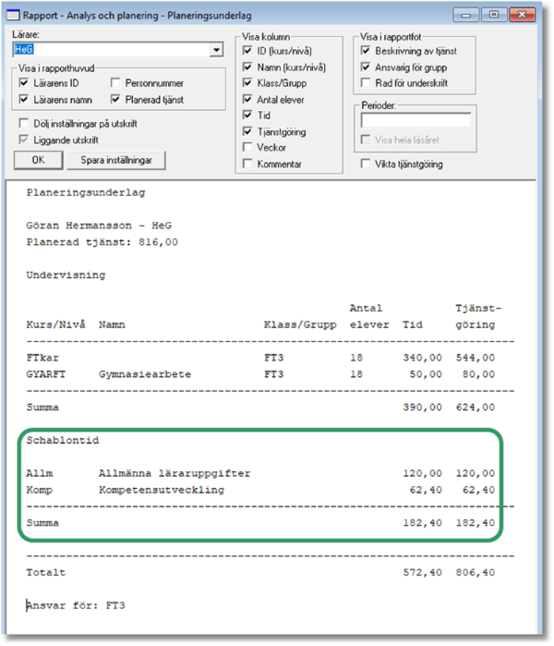The height and width of the screenshot is (646, 554).
Task: Toggle the Klass/Grupp column checkbox
Action: click(247, 83)
